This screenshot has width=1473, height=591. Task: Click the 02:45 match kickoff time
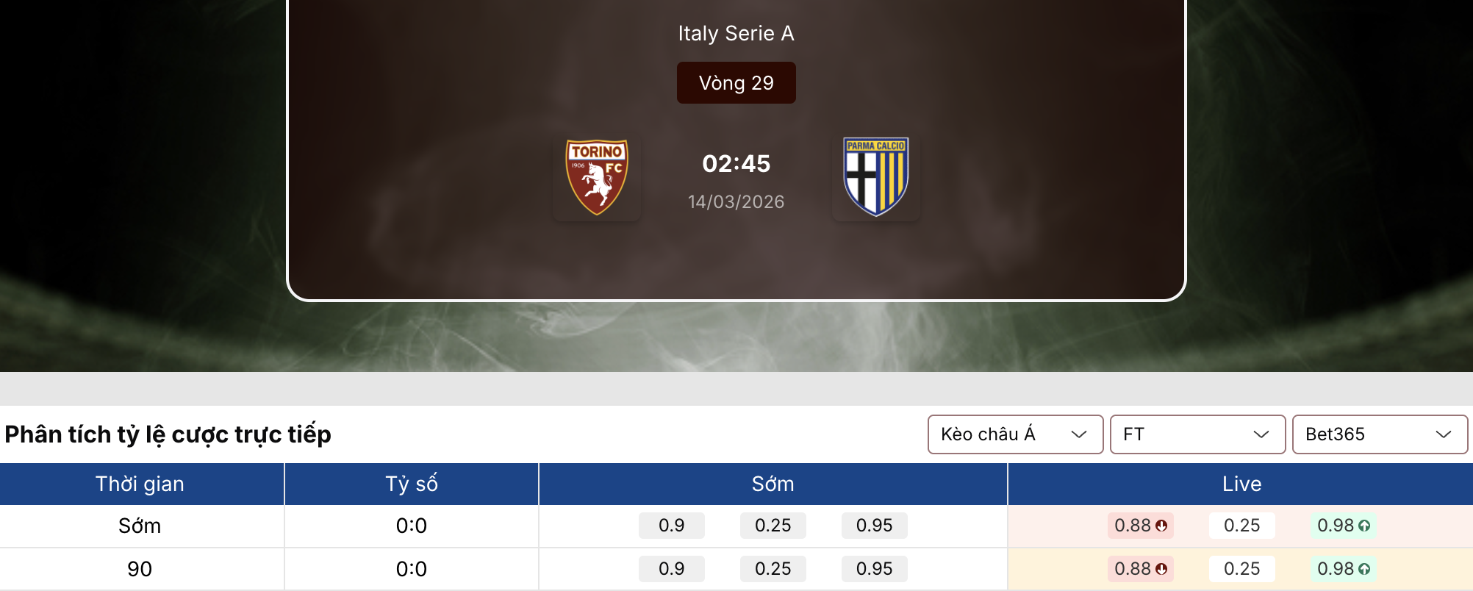736,163
